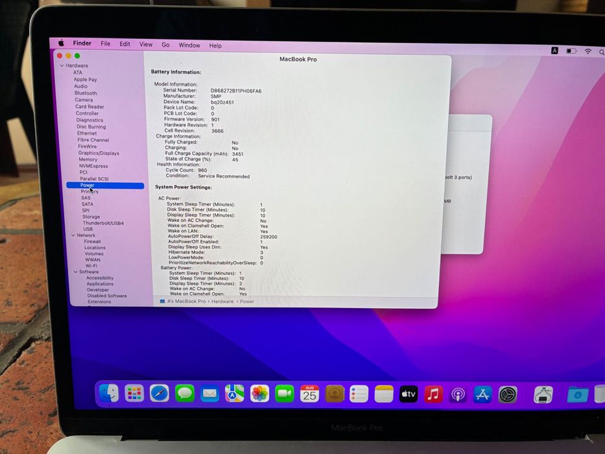Click System Information icon in the Dock
Image resolution: width=605 pixels, height=454 pixels.
(543, 395)
